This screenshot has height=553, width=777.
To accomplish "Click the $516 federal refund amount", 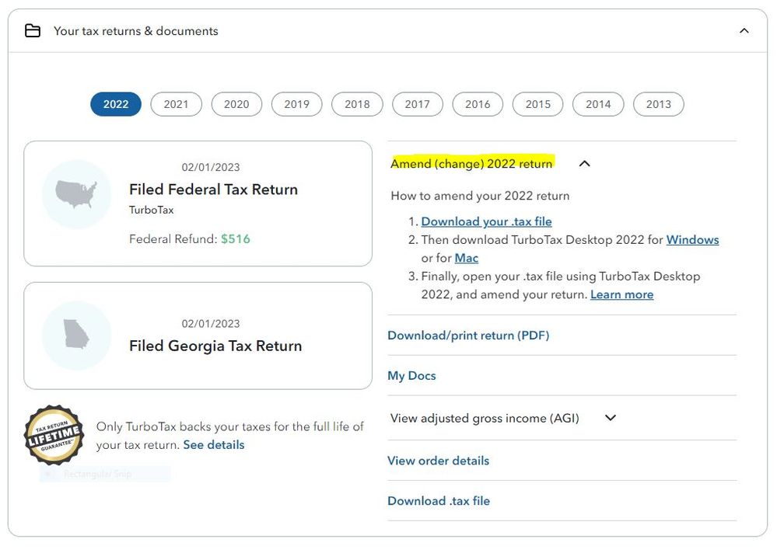I will 236,239.
